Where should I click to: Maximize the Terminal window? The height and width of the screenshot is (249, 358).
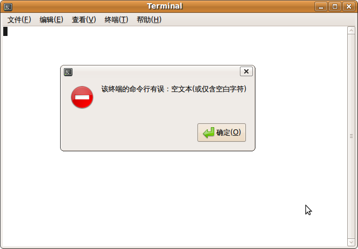335,6
